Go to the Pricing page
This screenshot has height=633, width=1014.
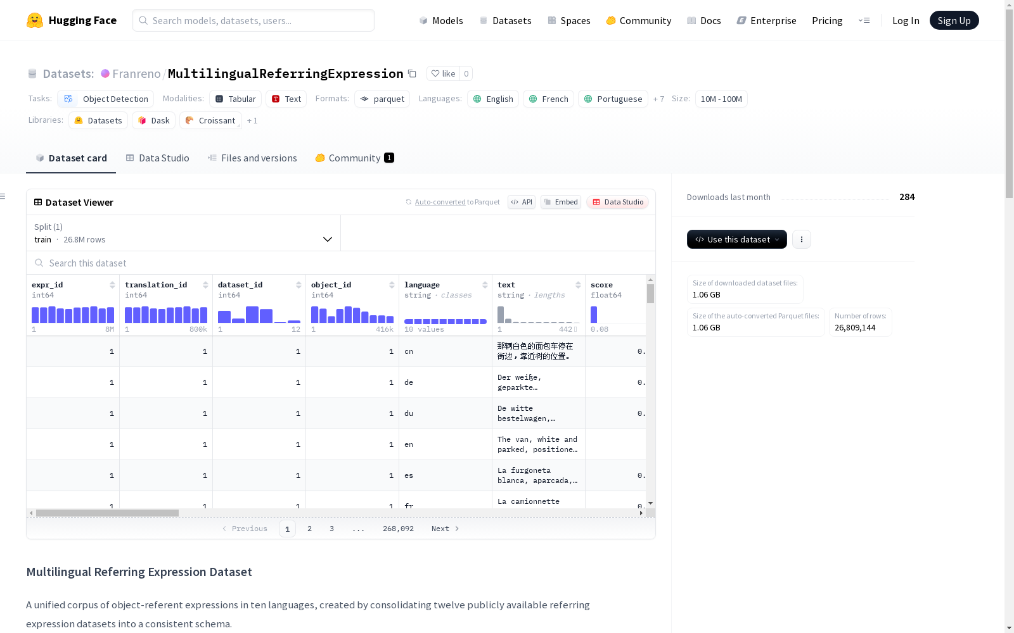pyautogui.click(x=827, y=20)
